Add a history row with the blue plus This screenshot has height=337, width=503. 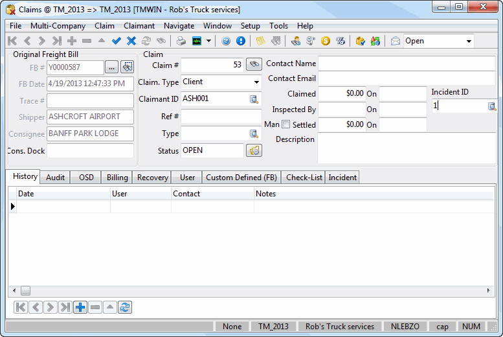pos(80,307)
